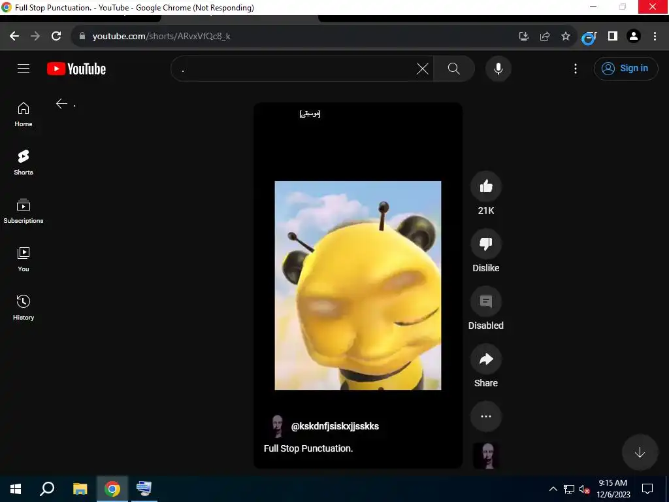669x502 pixels.
Task: Click the bee video player
Action: pos(358,285)
